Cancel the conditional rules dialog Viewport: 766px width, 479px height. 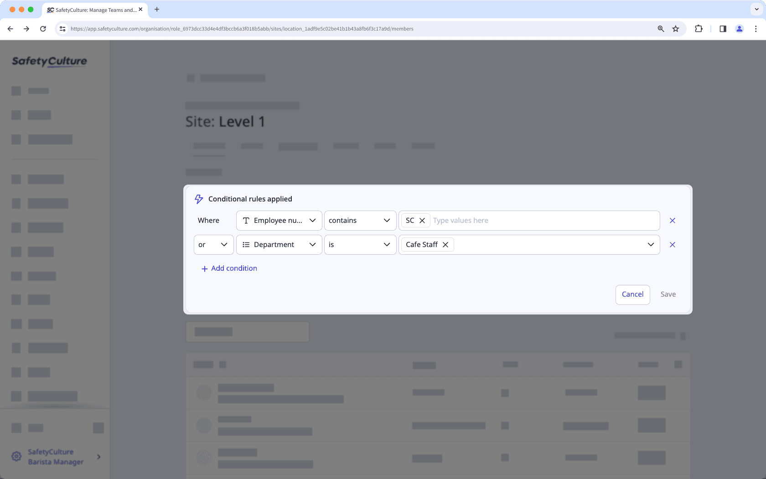point(632,294)
